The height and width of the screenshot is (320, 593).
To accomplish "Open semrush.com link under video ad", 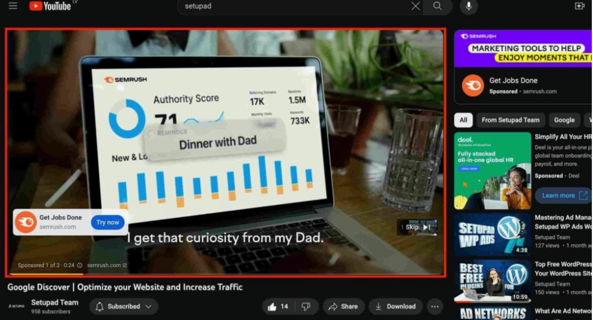I will (x=106, y=265).
